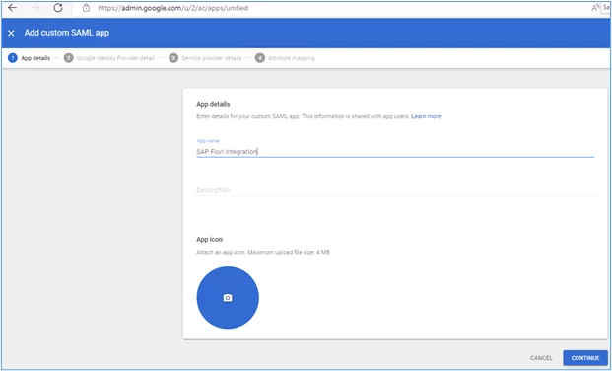
Task: Click the step 2 number circle
Action: click(69, 58)
